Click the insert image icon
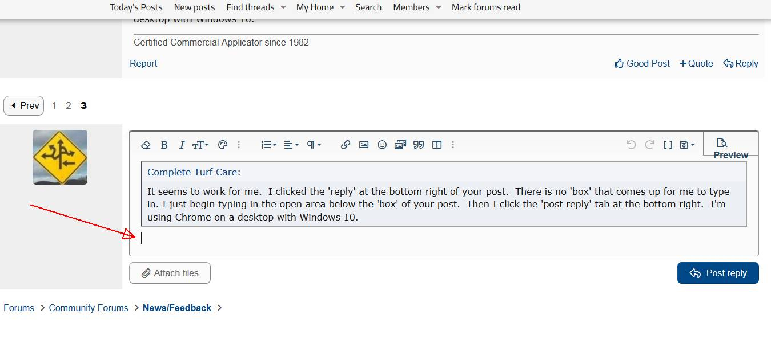The width and height of the screenshot is (771, 343). tap(364, 145)
